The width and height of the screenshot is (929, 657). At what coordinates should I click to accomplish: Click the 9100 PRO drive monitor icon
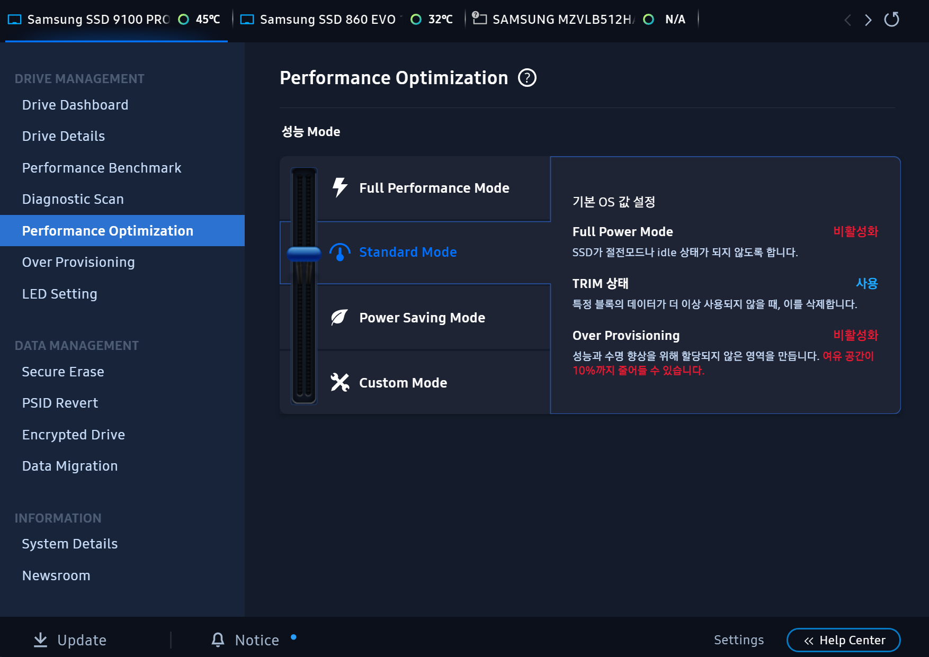tap(14, 20)
